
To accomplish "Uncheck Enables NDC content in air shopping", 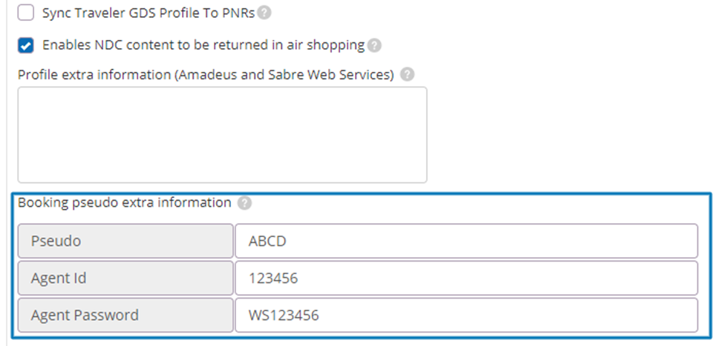I will (25, 46).
